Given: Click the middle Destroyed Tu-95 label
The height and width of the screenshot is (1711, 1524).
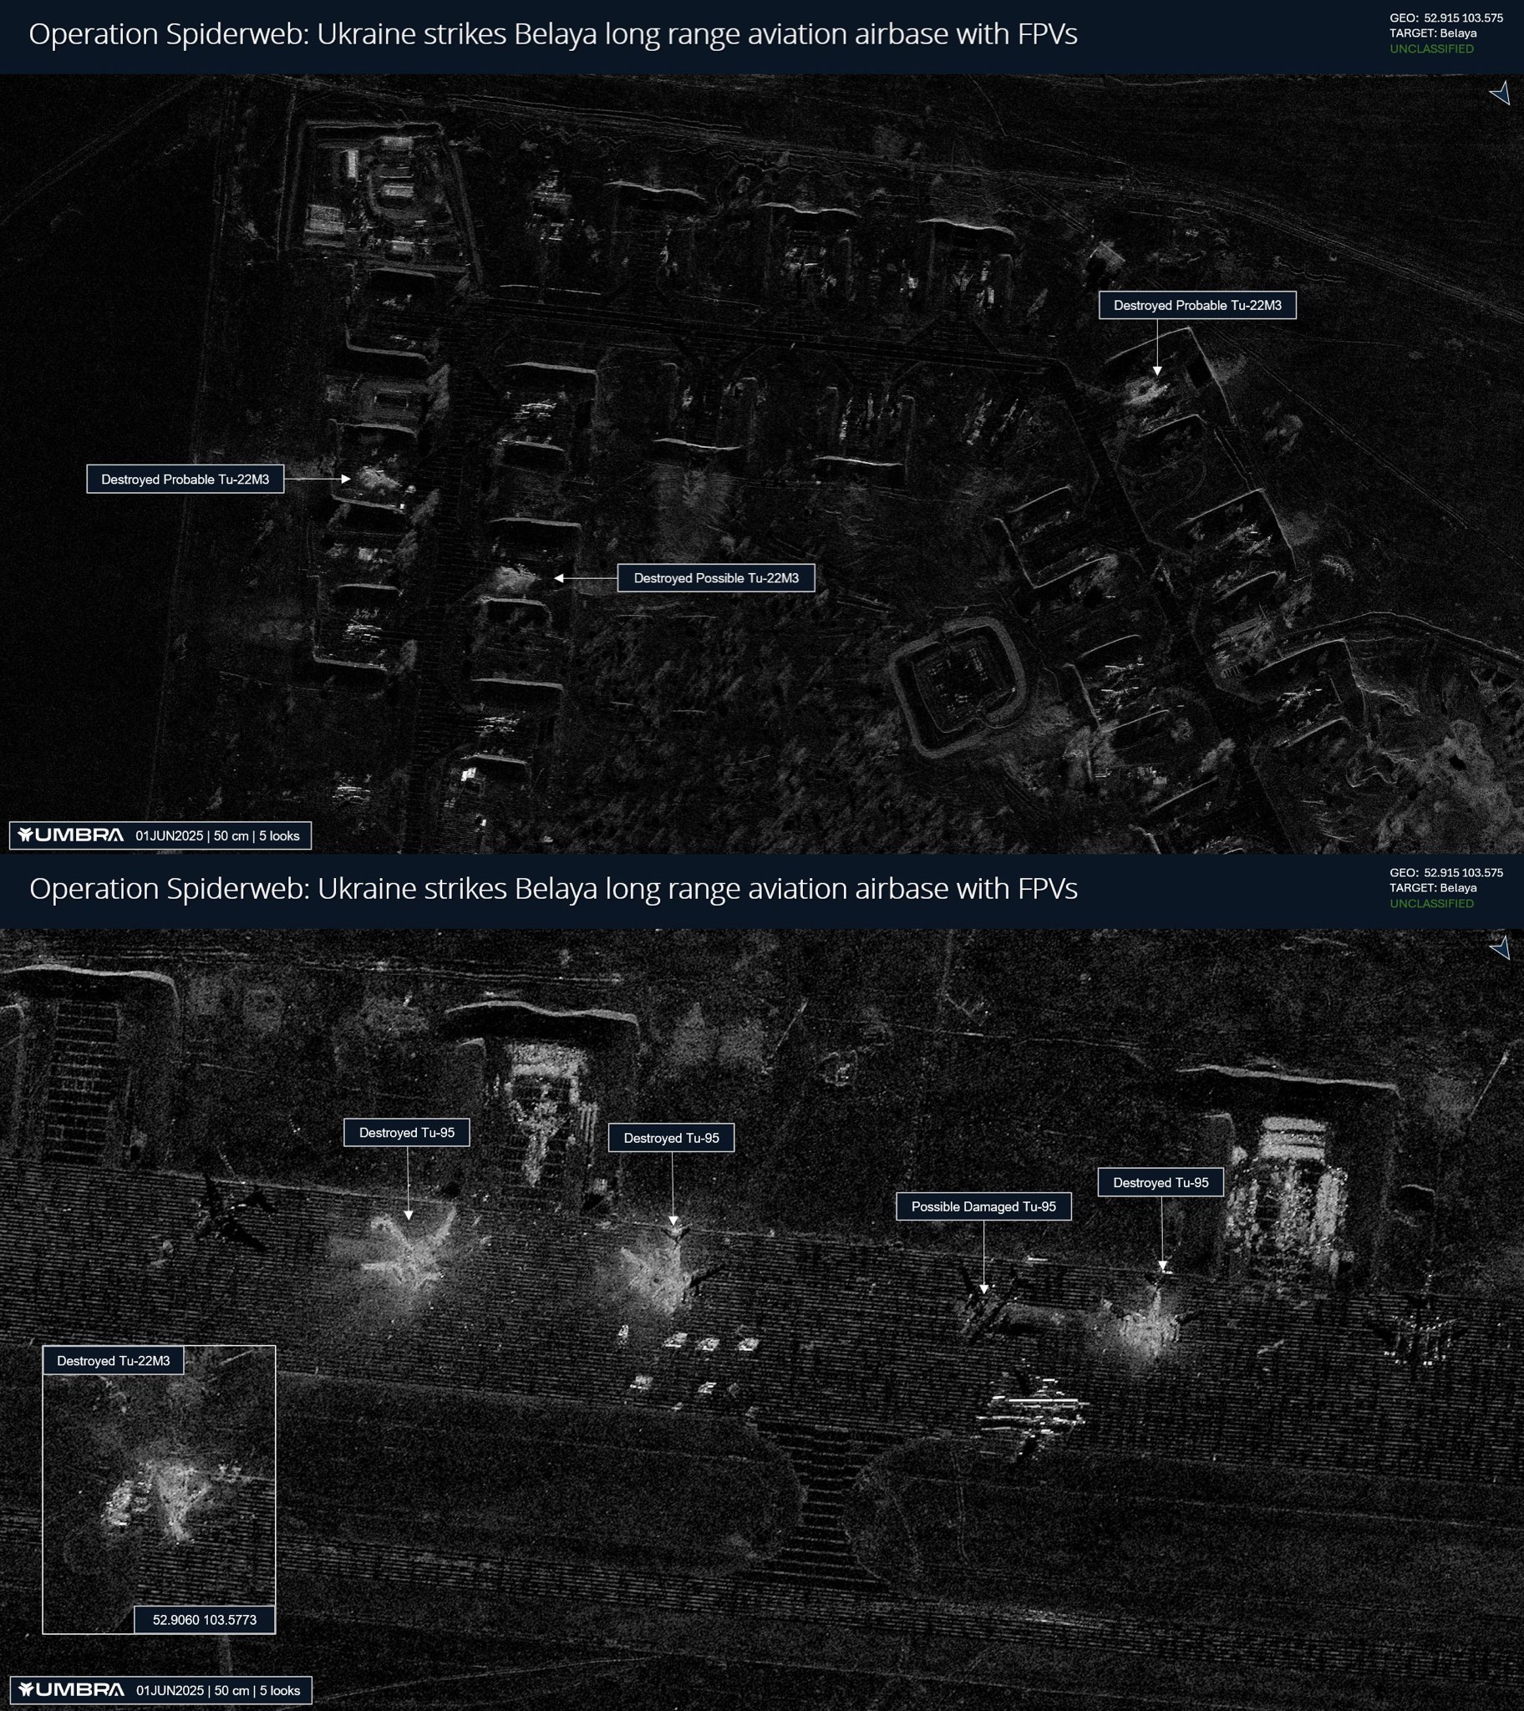Looking at the screenshot, I should [x=672, y=1138].
